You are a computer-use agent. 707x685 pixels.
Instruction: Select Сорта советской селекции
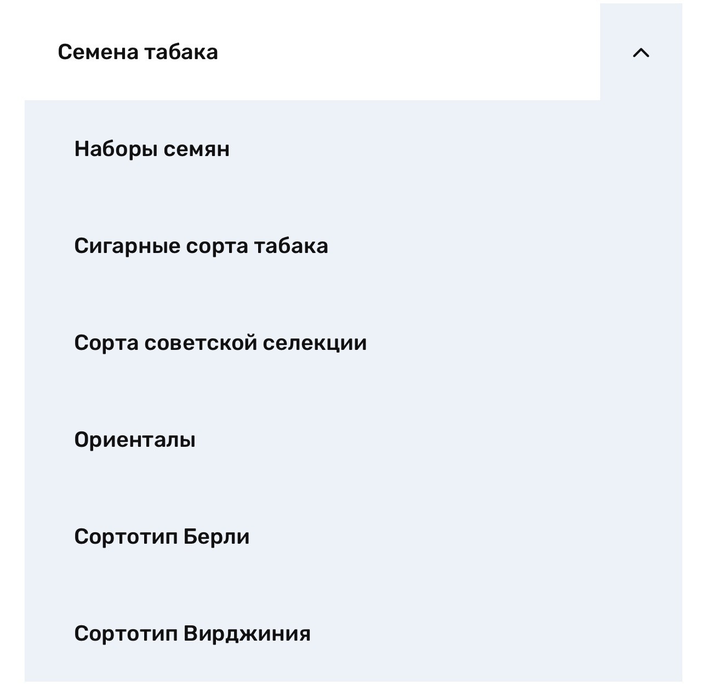click(220, 343)
